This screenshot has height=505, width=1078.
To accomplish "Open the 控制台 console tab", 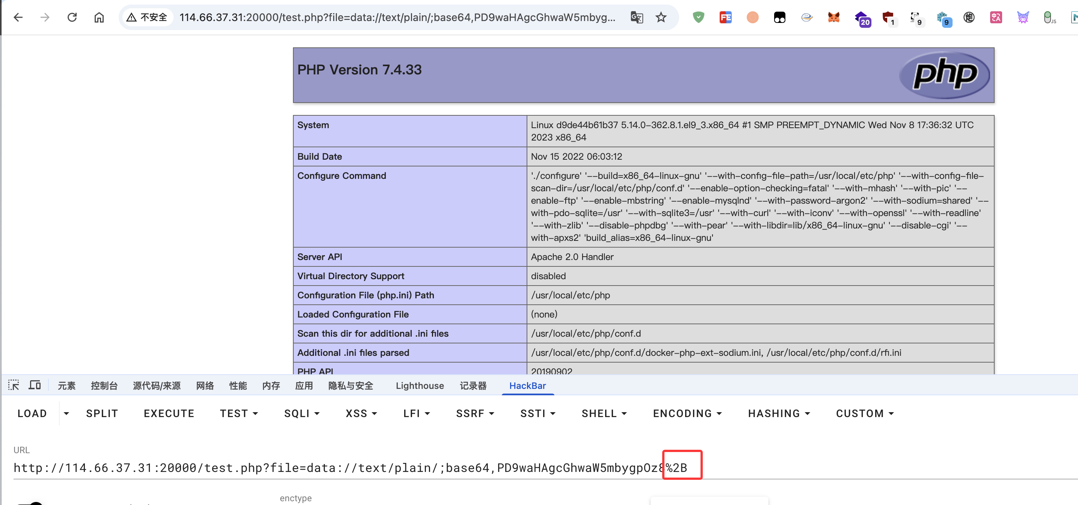I will (104, 386).
